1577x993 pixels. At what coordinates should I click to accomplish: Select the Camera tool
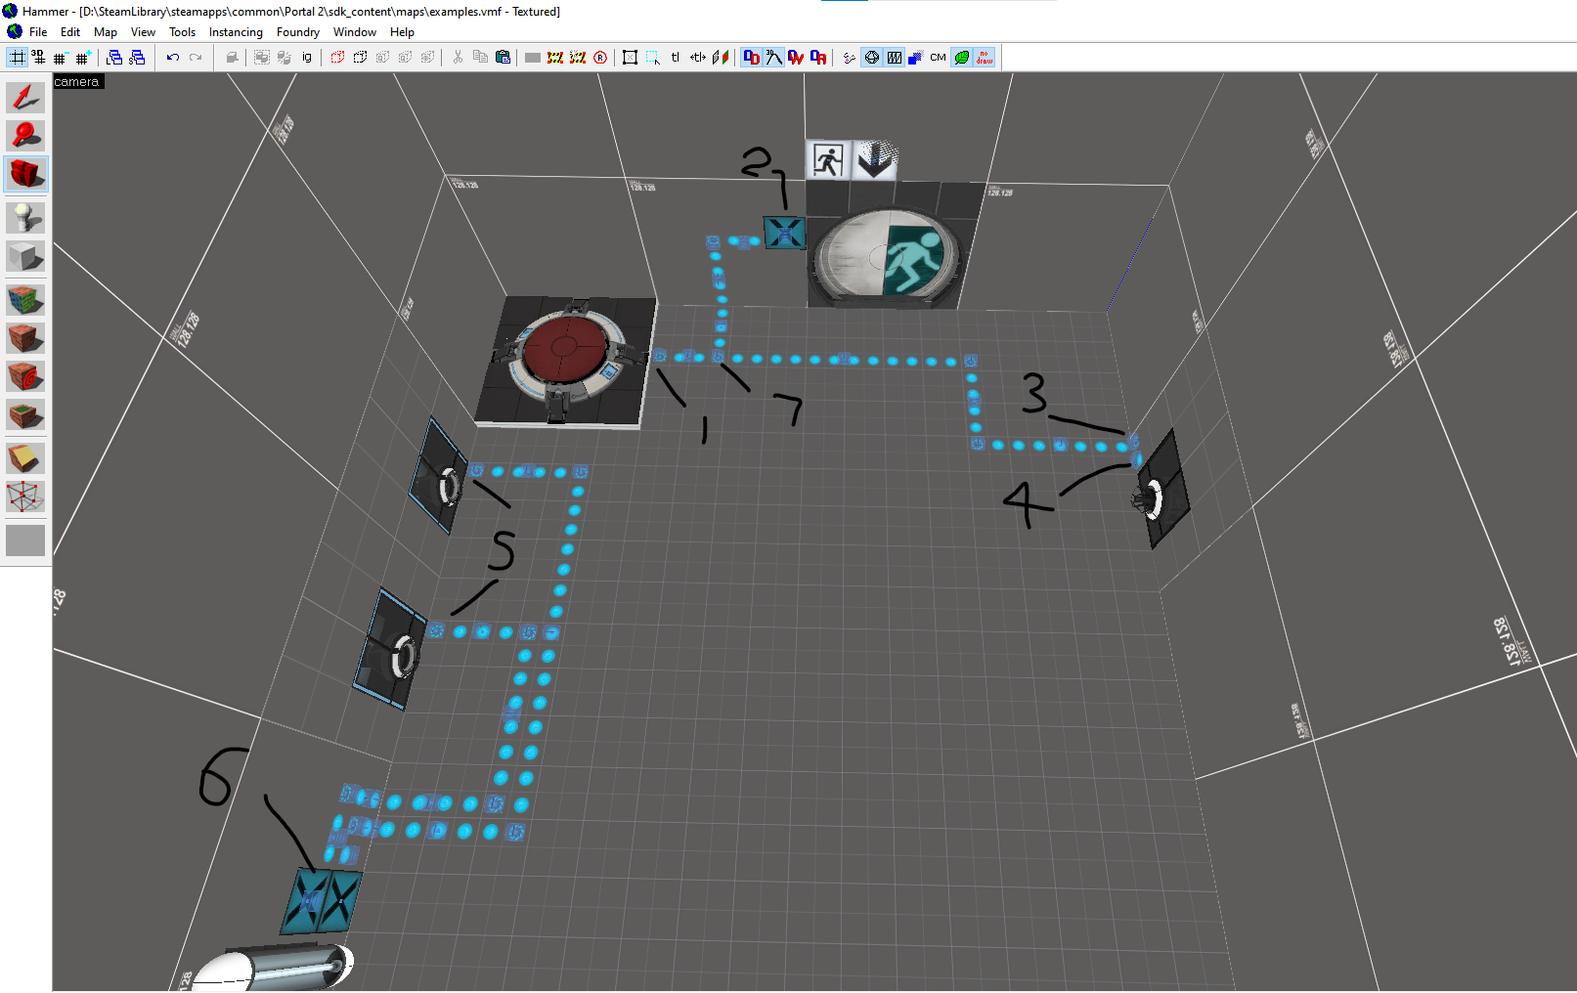(25, 174)
